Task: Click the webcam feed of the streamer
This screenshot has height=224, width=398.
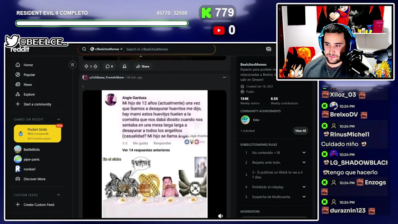Action: (x=335, y=42)
